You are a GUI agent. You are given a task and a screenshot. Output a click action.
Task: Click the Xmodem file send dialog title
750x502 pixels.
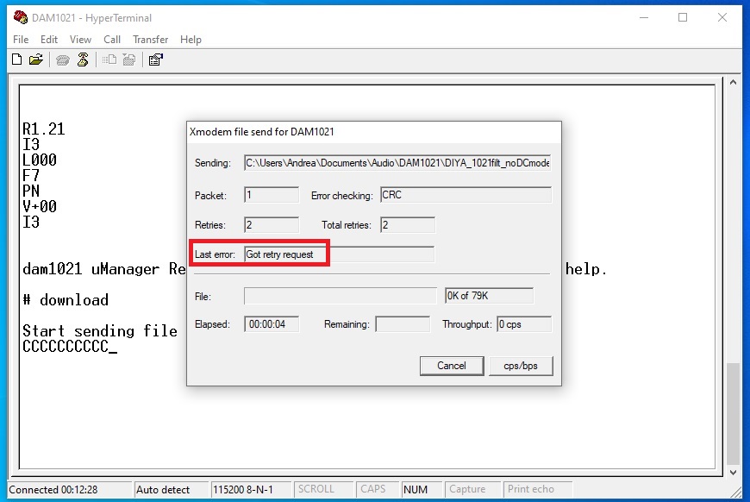[x=262, y=132]
